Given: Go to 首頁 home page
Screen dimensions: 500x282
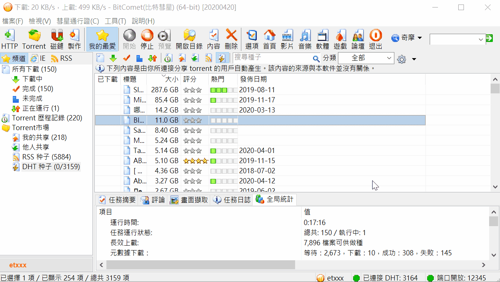Looking at the screenshot, I should click(270, 39).
